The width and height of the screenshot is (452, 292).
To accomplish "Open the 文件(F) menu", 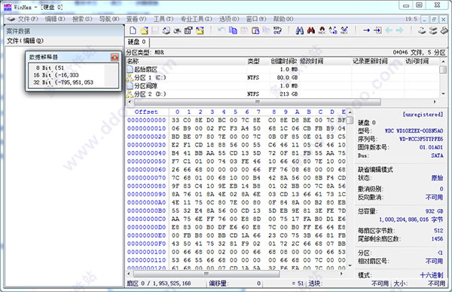I will (28, 19).
